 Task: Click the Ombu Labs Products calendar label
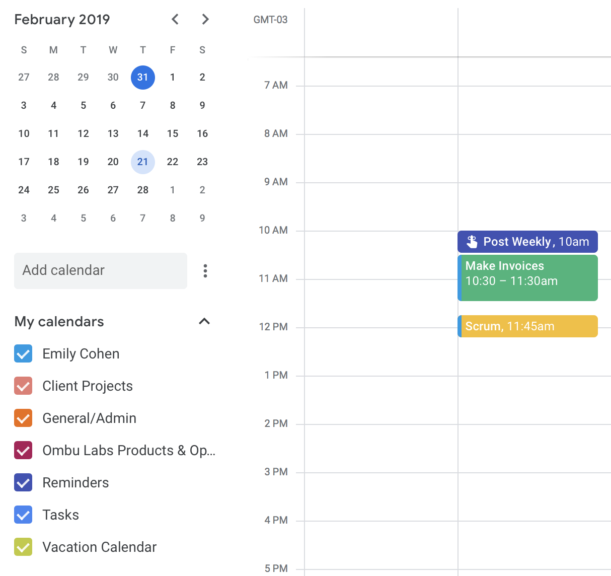[x=129, y=451]
